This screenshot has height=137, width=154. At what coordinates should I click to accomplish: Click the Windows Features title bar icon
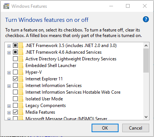7,6
